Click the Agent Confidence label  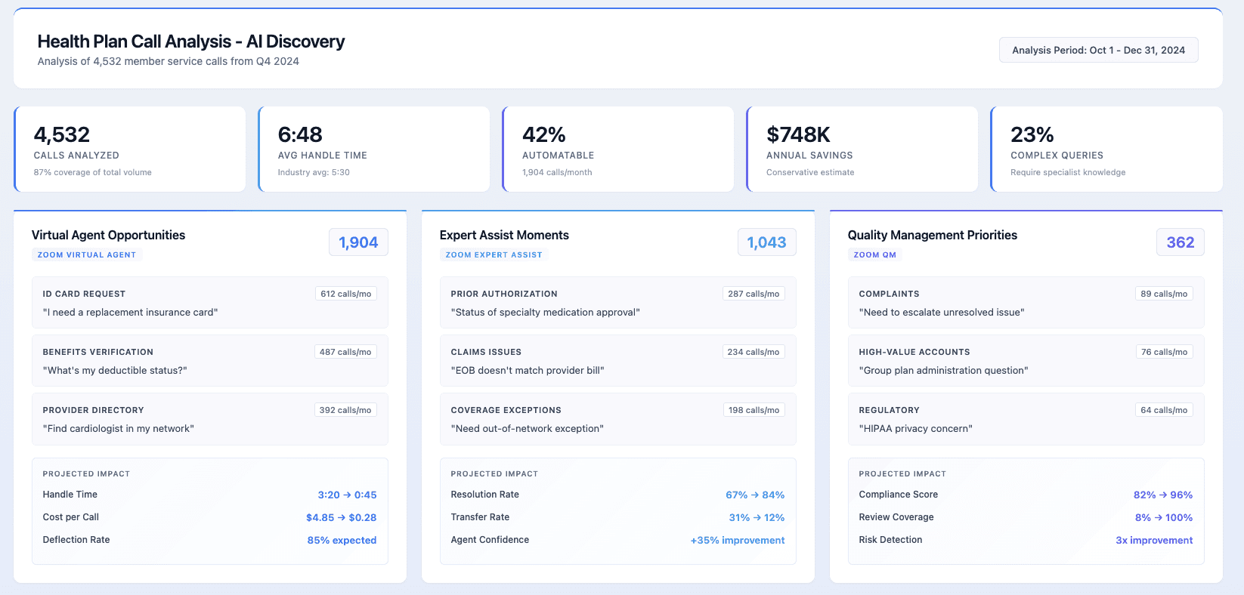tap(490, 540)
